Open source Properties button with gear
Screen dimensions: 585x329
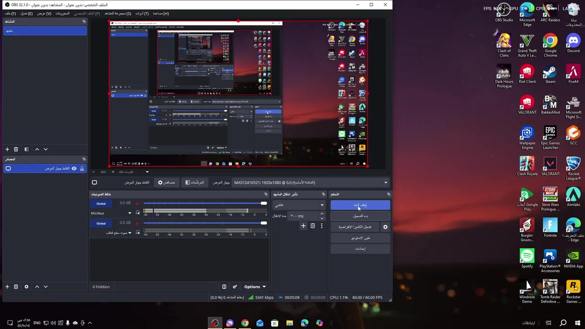click(166, 182)
